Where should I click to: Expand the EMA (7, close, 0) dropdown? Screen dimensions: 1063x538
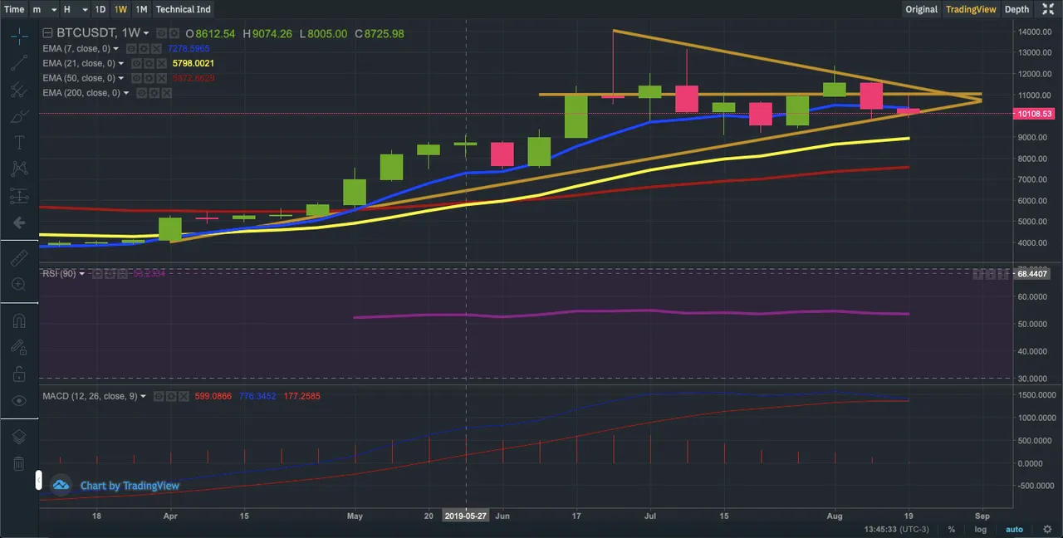pos(115,49)
